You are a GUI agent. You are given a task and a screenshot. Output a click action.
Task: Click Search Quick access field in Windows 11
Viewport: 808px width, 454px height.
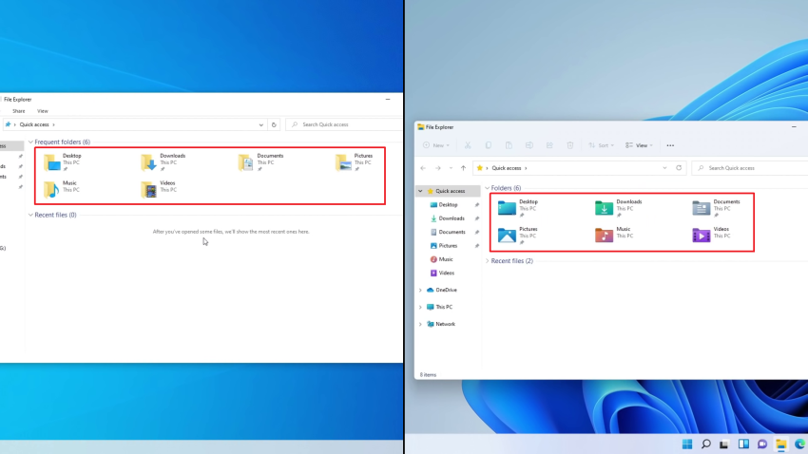[750, 168]
